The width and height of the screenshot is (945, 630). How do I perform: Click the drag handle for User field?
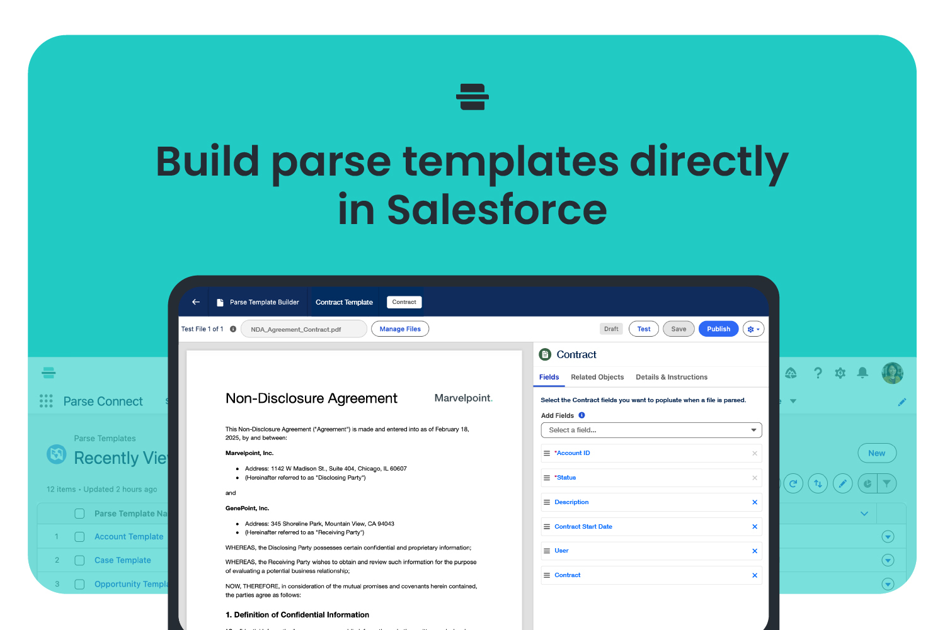(x=547, y=551)
